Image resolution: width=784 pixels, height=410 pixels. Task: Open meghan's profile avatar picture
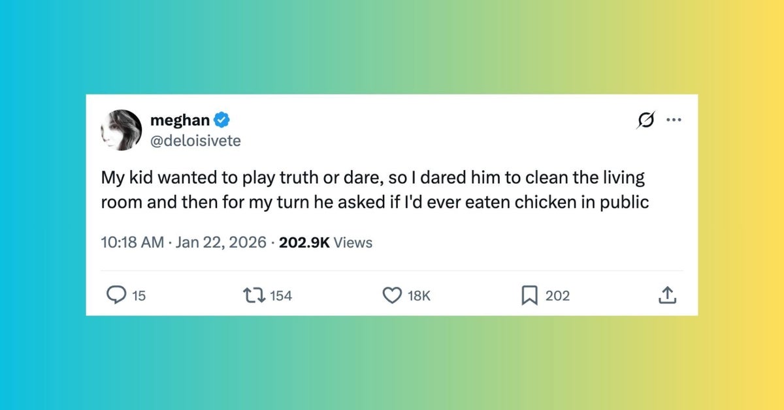[122, 130]
